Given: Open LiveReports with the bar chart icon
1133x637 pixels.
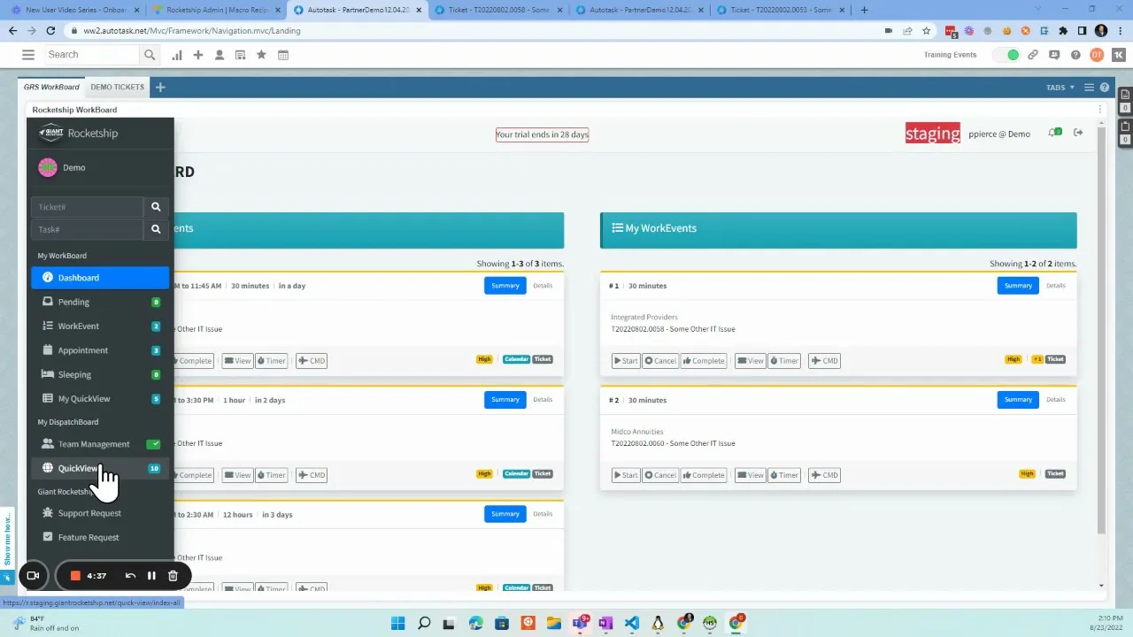Looking at the screenshot, I should tap(176, 55).
